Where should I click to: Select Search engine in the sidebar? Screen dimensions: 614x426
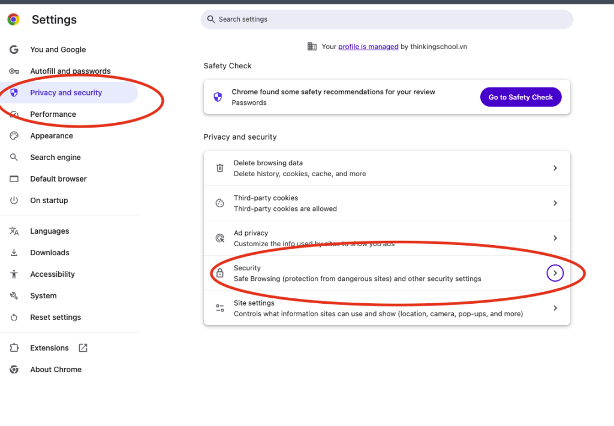[55, 158]
